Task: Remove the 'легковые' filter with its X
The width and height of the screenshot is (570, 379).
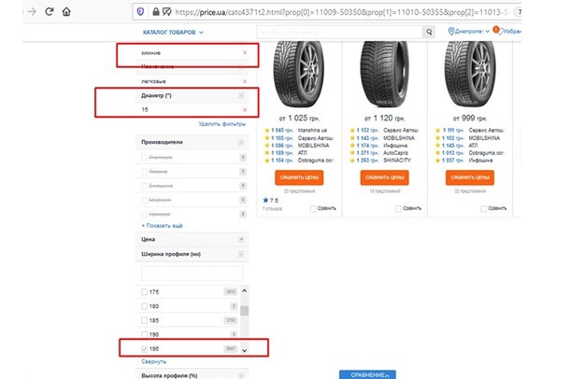Action: click(245, 81)
